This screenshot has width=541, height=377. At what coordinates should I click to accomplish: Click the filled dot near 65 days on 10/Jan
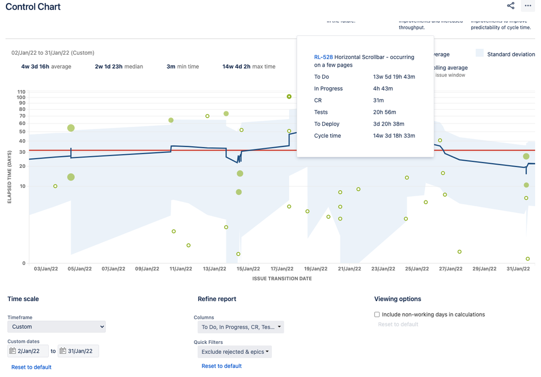point(171,120)
